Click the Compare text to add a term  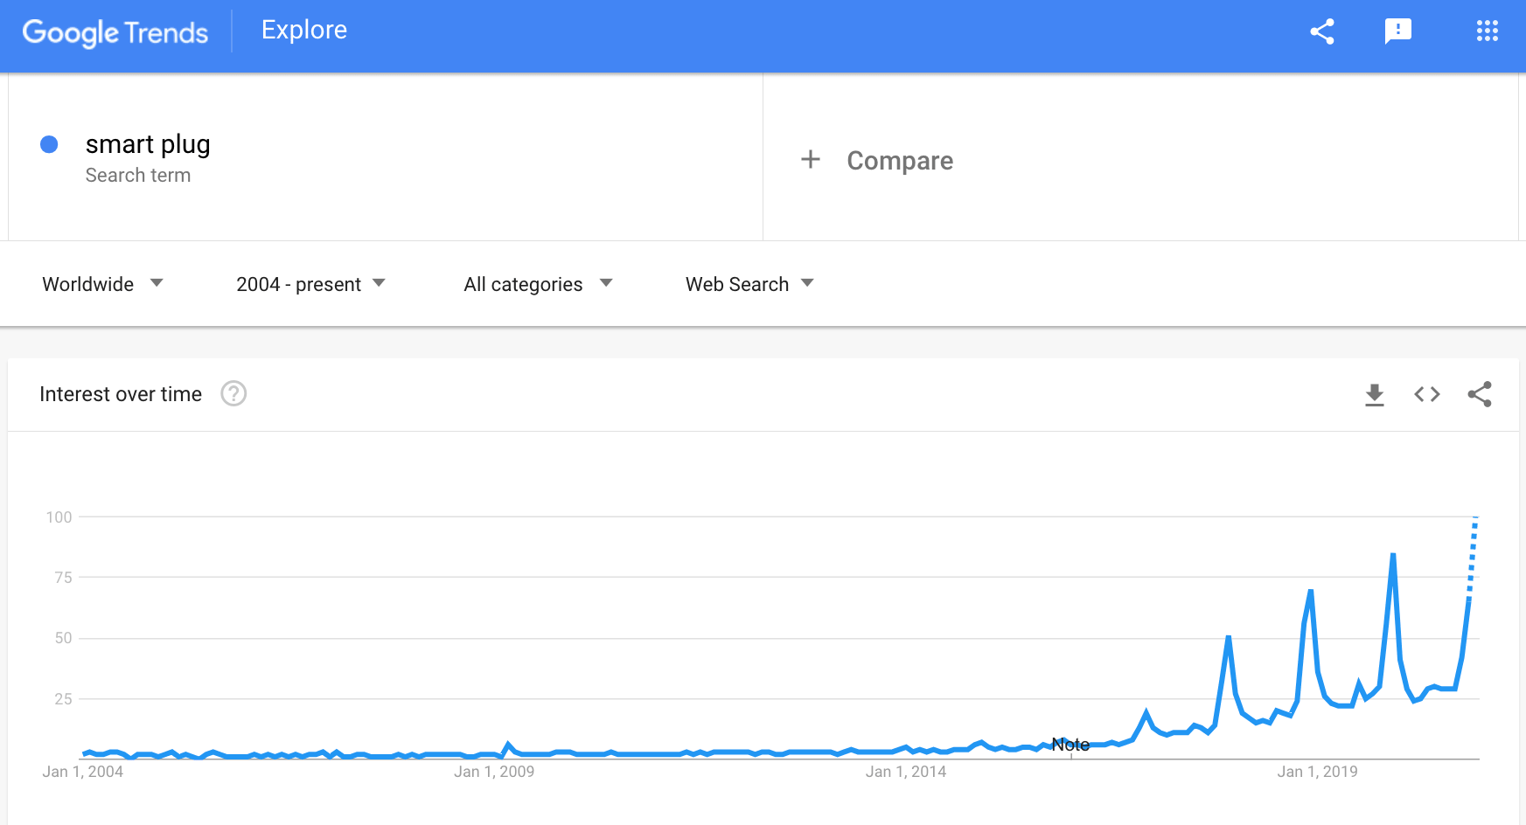coord(900,161)
